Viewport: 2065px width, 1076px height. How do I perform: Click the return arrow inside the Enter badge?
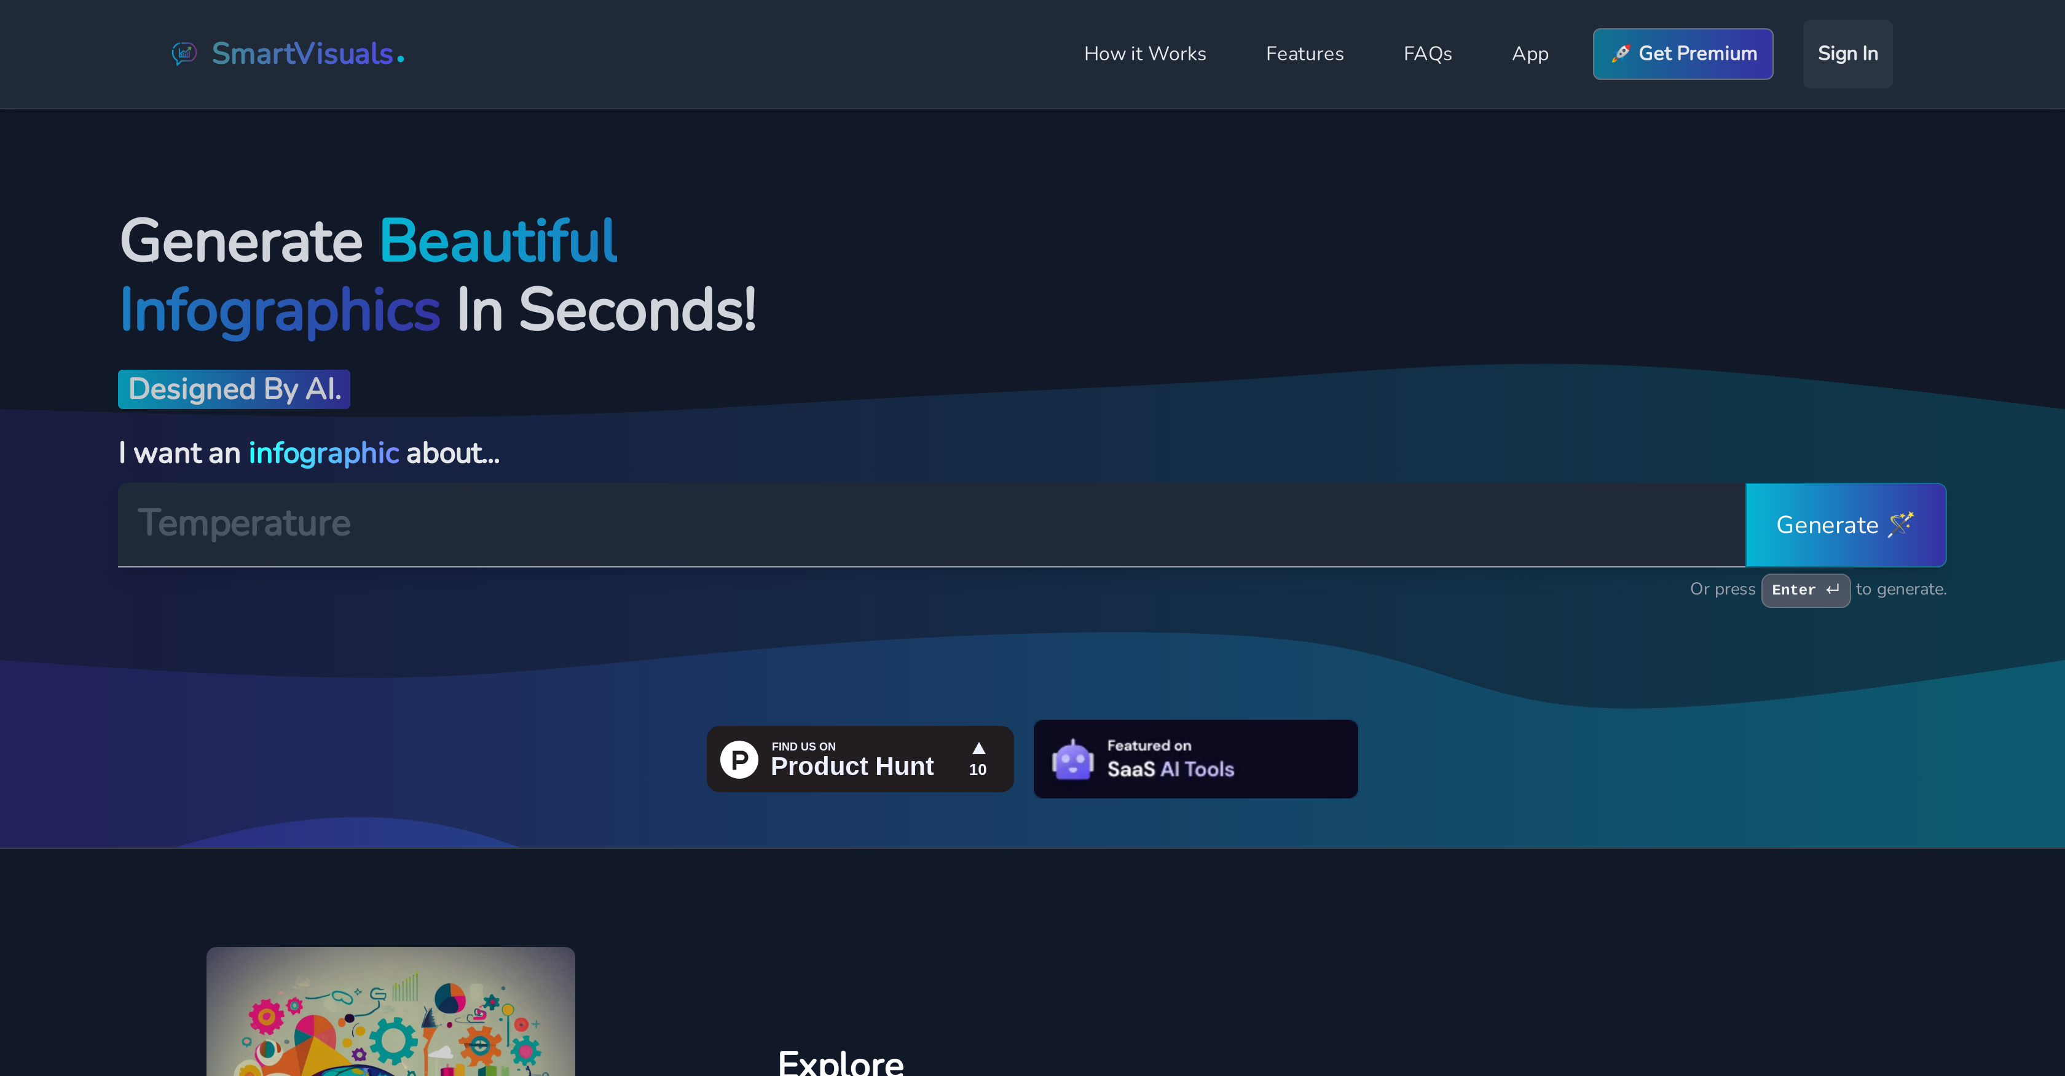click(1833, 590)
